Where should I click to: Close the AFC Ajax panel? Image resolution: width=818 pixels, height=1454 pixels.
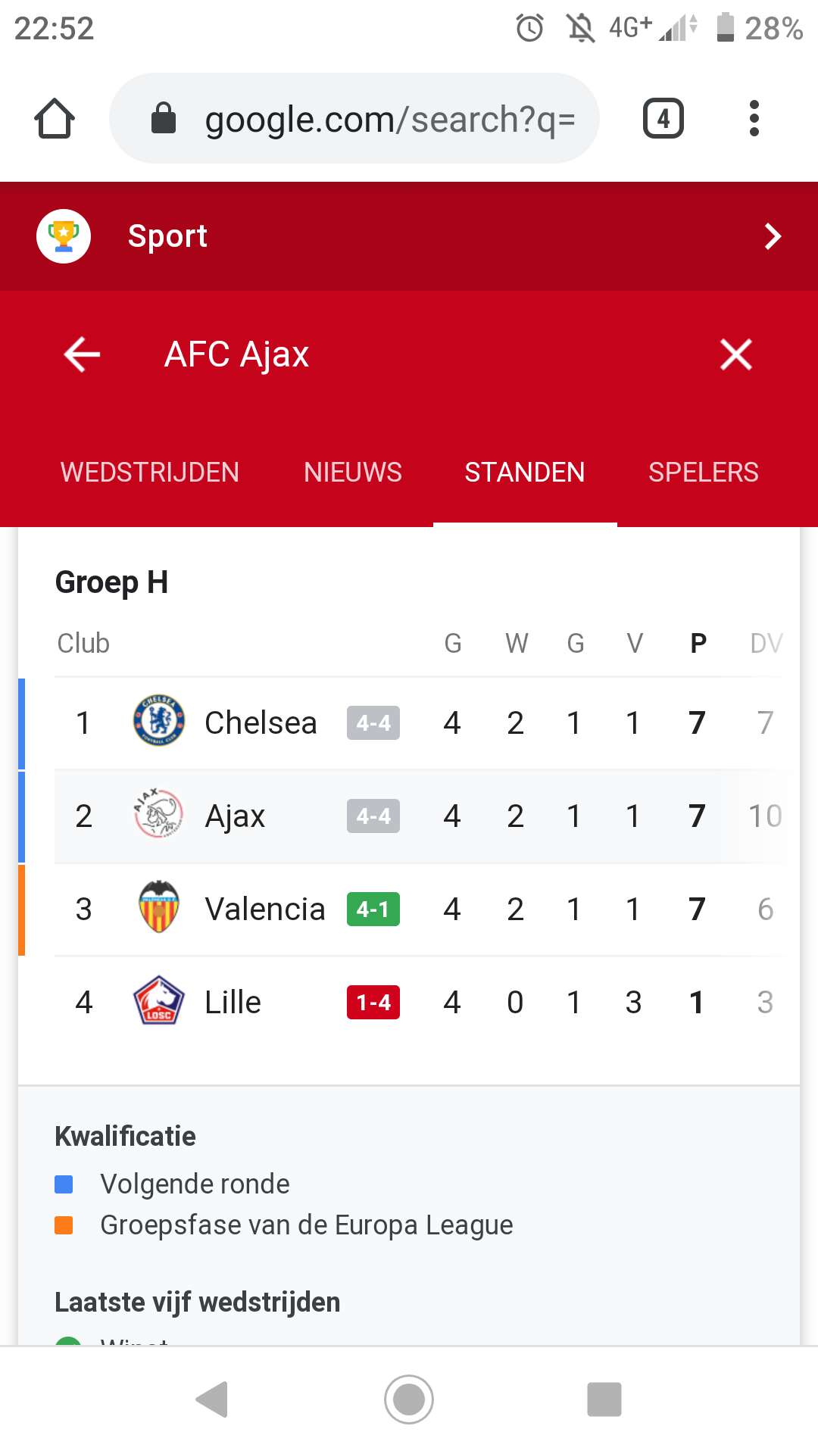[x=735, y=354]
